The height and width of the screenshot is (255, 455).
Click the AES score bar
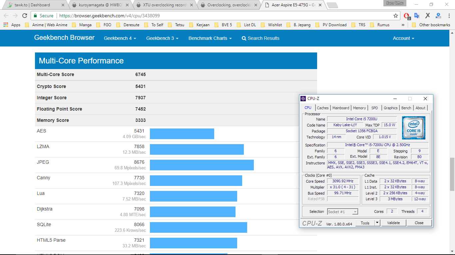pos(182,134)
